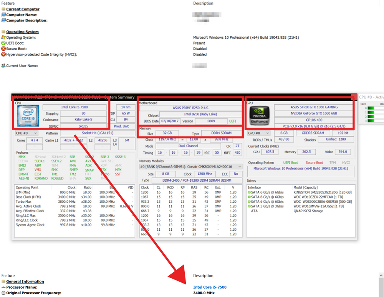Image resolution: width=384 pixels, height=297 pixels.
Task: Click the Memory Type field DDR4 SDRAM
Action: (x=221, y=133)
